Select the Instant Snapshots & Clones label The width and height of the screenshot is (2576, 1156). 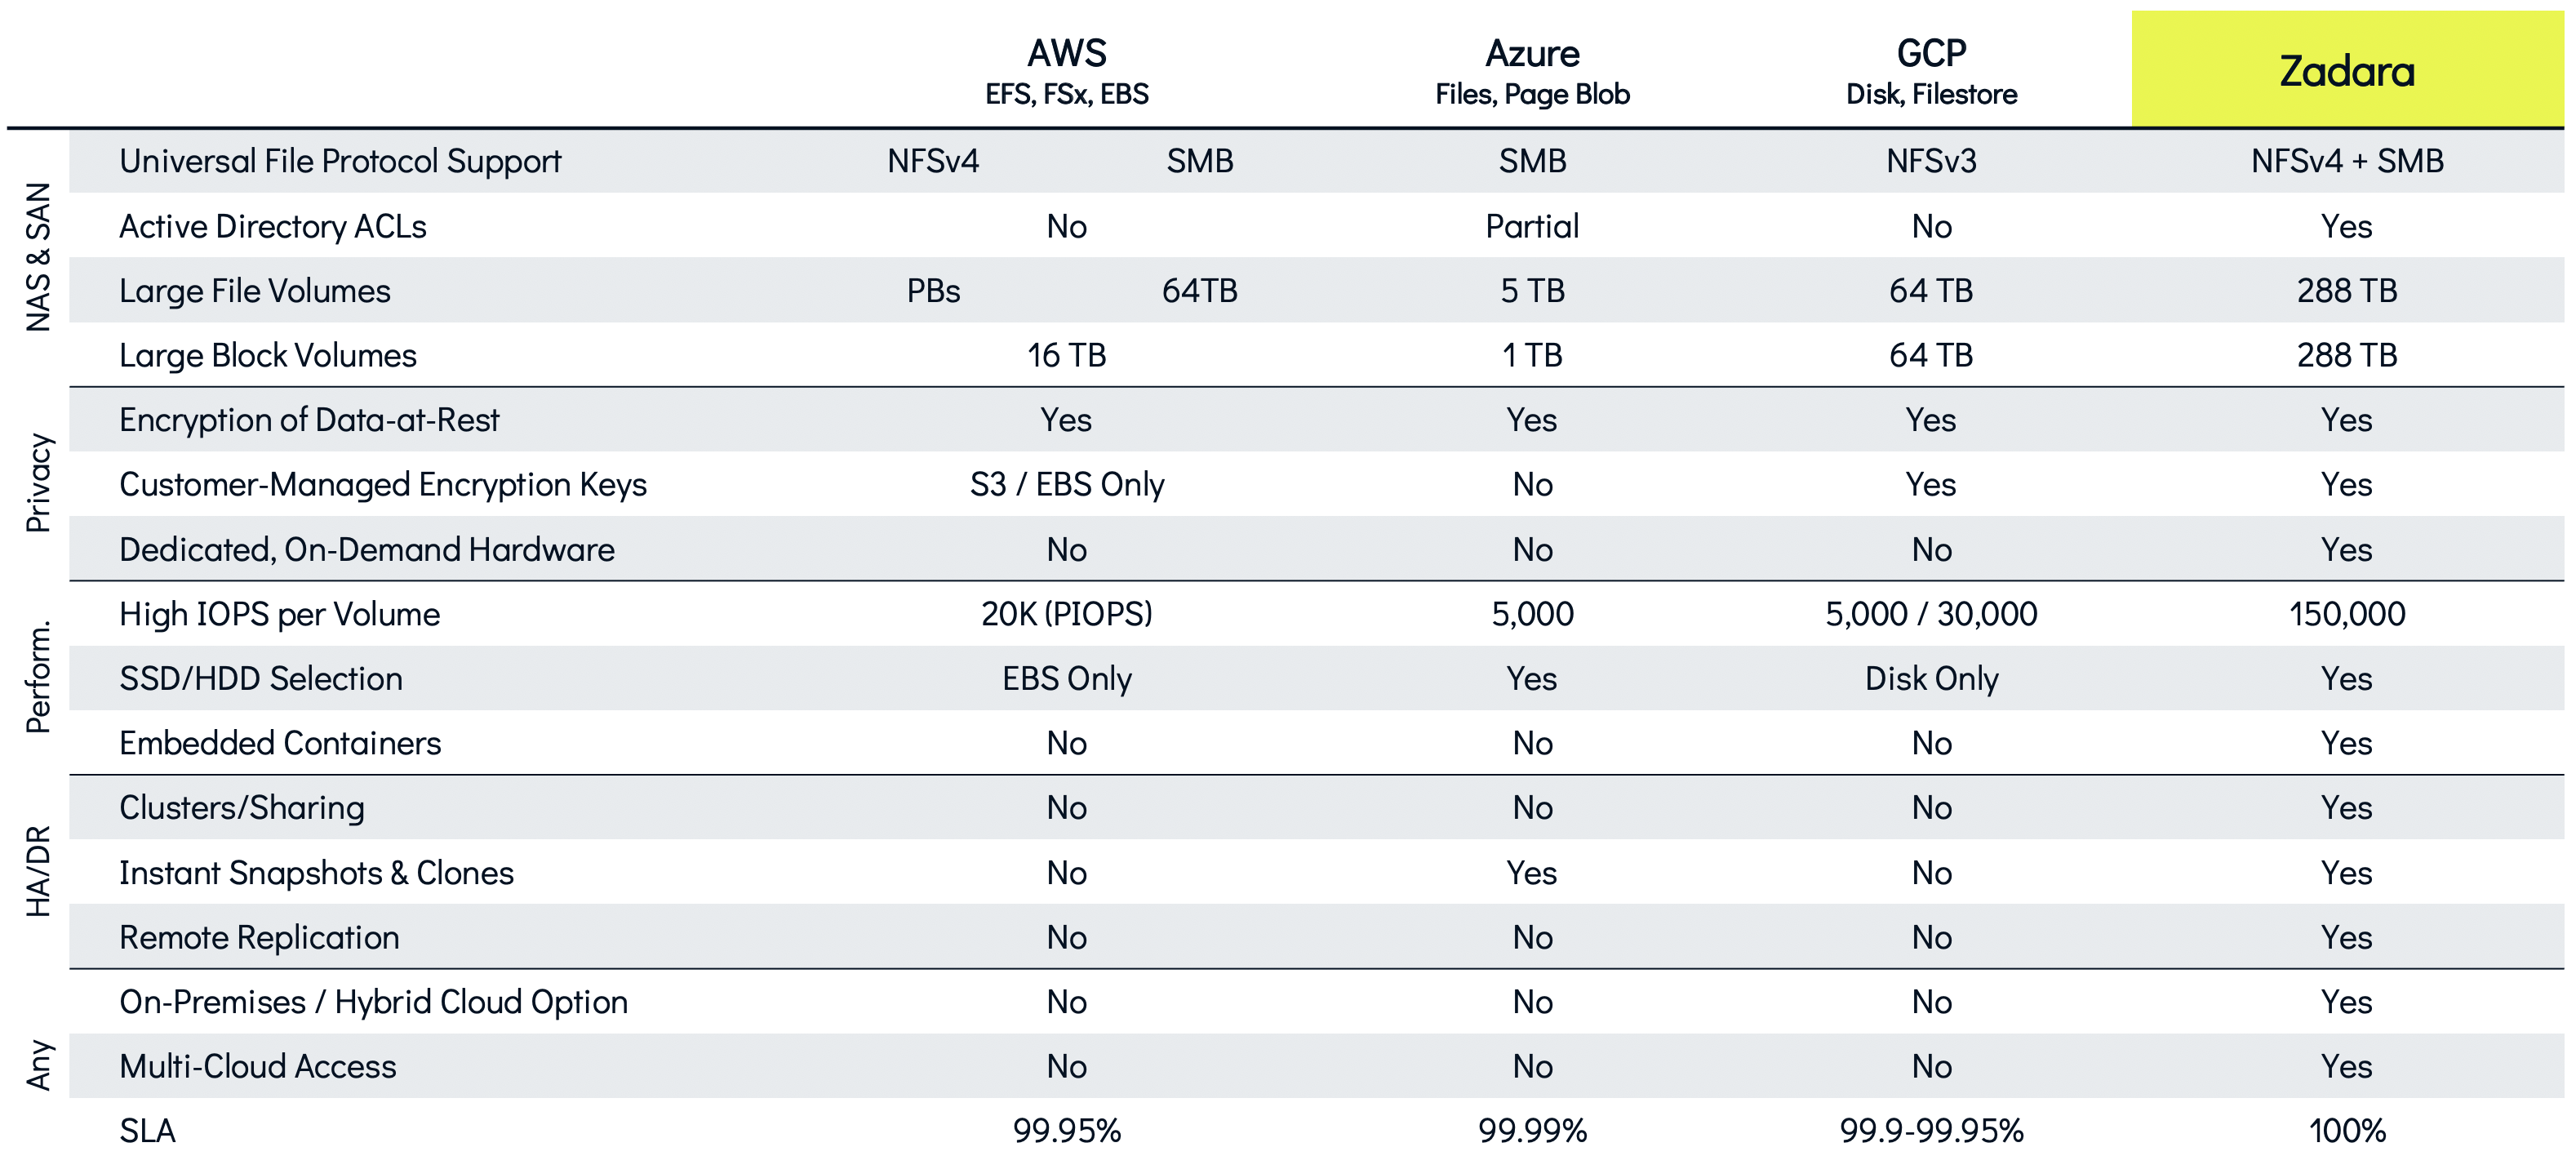316,873
